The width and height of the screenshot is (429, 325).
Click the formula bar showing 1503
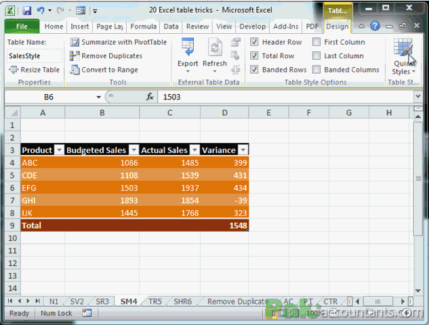tap(285, 97)
